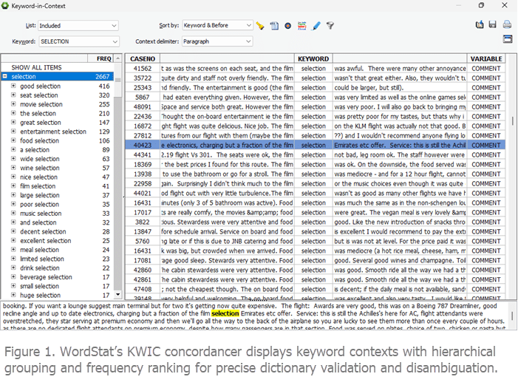
Task: Expand the great selection node
Action: pyautogui.click(x=13, y=122)
